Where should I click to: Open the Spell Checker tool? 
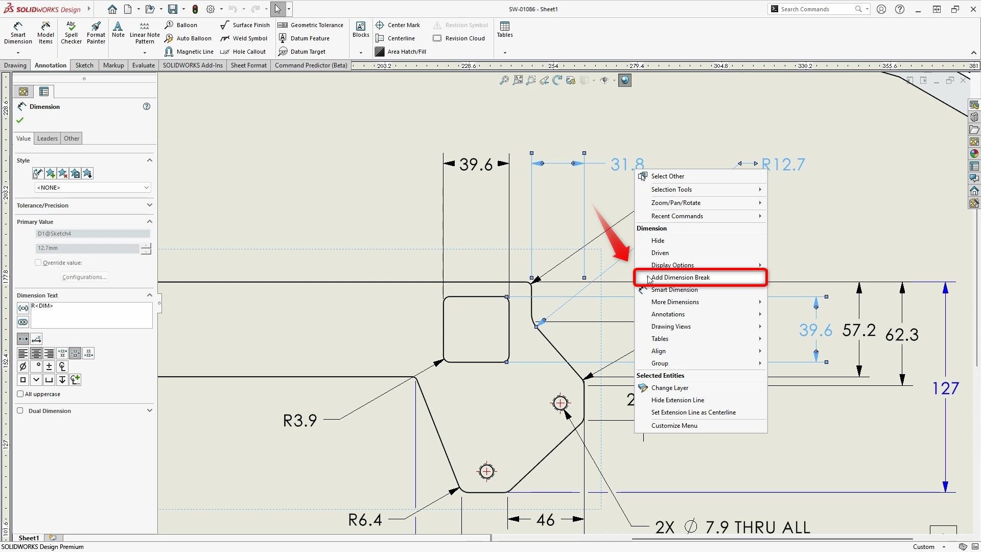71,33
